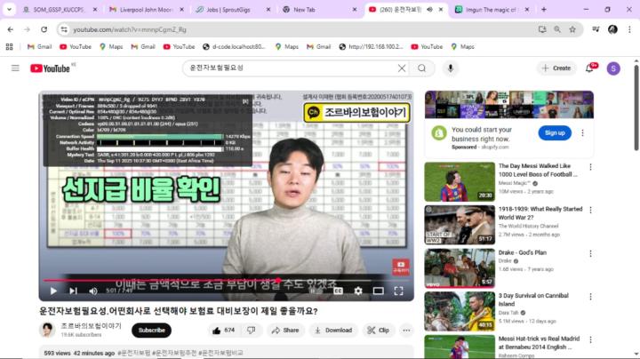Reload the current page
Viewport: 640px width, 359px height.
pos(44,29)
